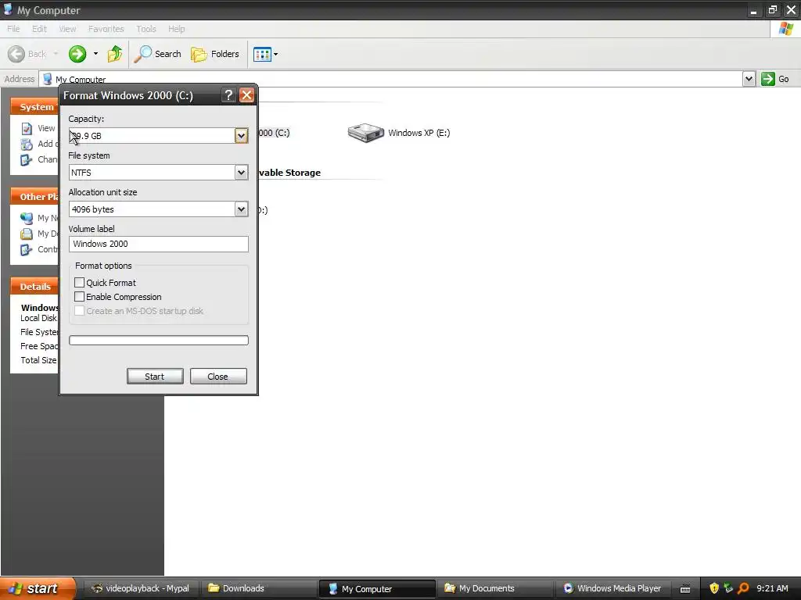The image size is (801, 600).
Task: Open the Allocation unit size dropdown
Action: point(241,209)
